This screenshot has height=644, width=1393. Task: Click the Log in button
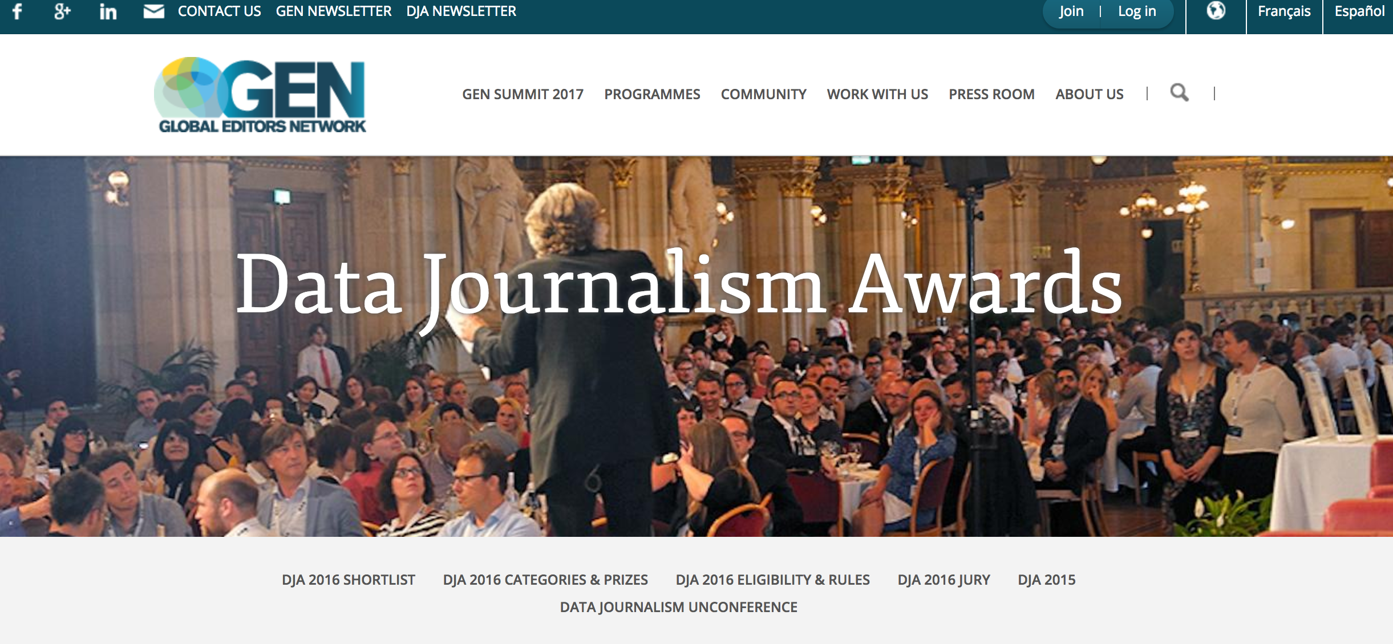[1136, 11]
